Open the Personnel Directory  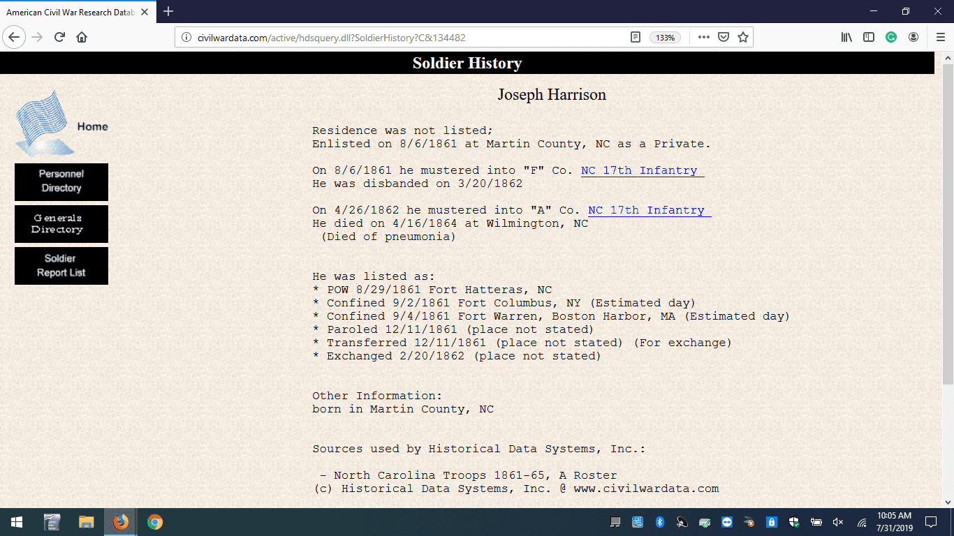[x=61, y=181]
